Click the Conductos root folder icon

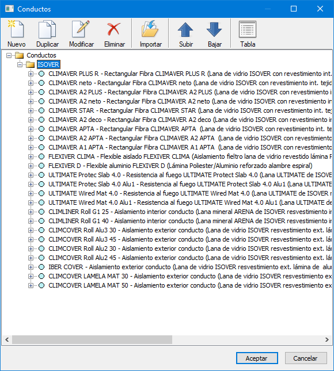click(x=20, y=55)
